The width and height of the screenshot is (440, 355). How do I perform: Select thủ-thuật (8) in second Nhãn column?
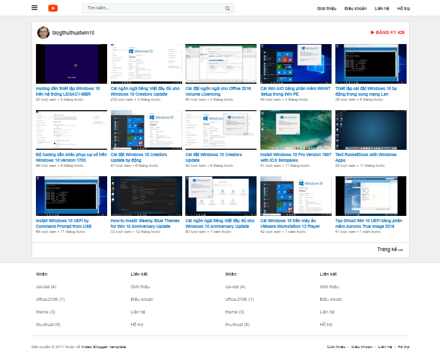tap(238, 324)
